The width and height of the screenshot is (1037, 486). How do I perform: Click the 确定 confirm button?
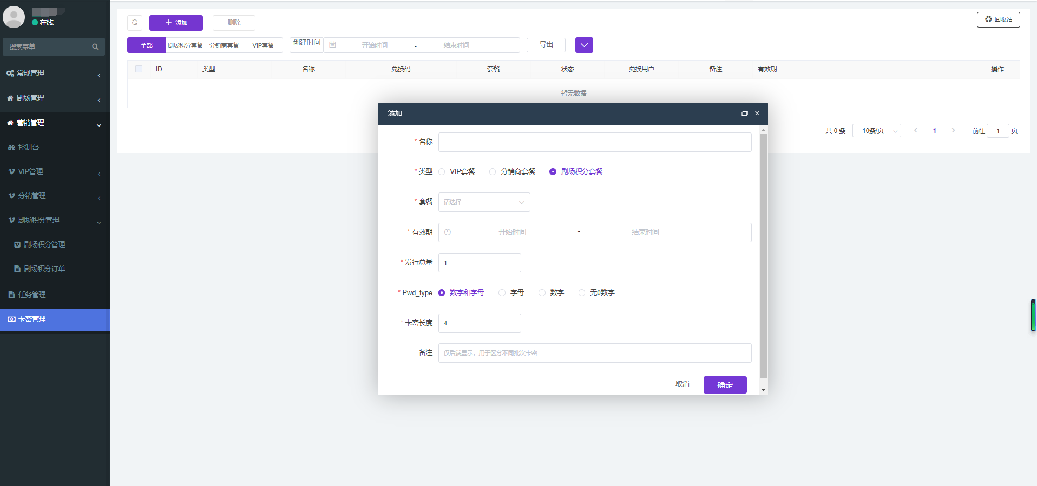pyautogui.click(x=725, y=385)
